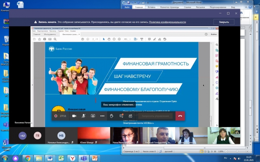Open PowerPoint from the taskbar
This screenshot has width=260, height=162.
95,158
